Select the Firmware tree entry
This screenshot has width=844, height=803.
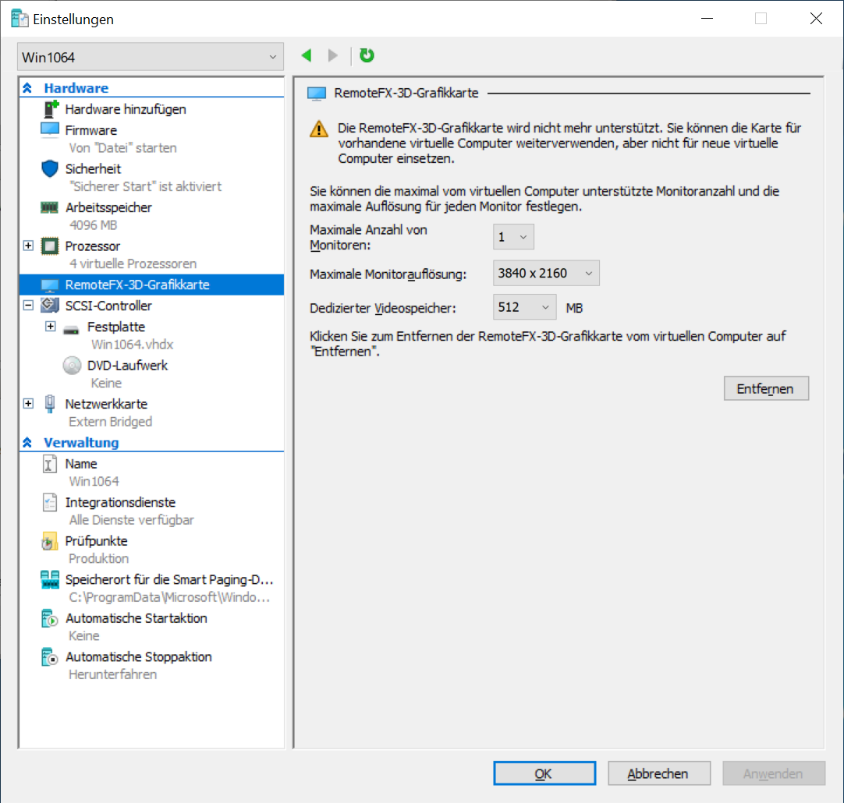point(91,130)
